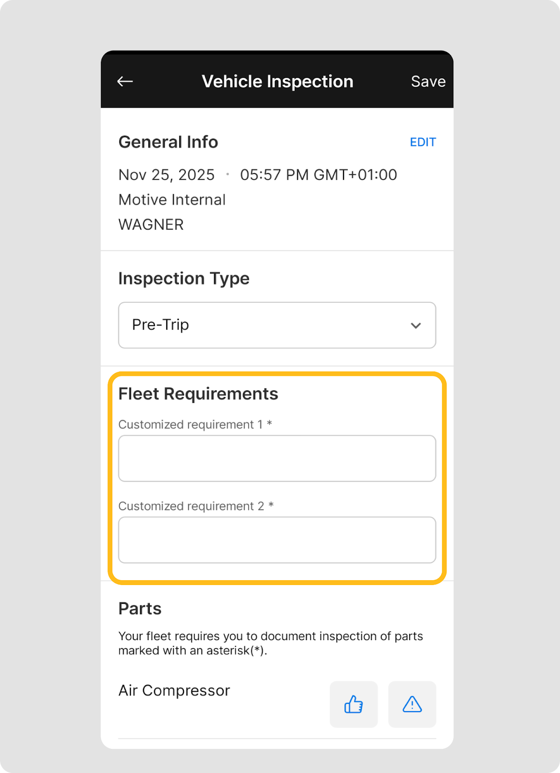Open the Inspection Type Pre-Trip dropdown
Screen dimensions: 560x773
tap(277, 325)
